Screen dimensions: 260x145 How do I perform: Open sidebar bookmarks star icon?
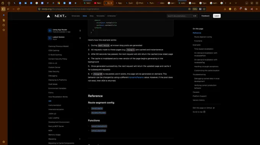[4, 30]
